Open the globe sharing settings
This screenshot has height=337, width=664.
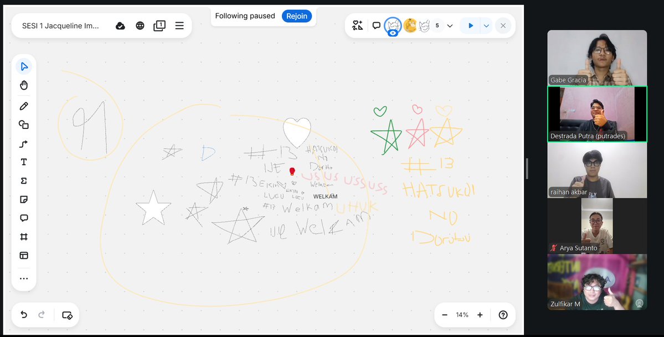pyautogui.click(x=140, y=26)
